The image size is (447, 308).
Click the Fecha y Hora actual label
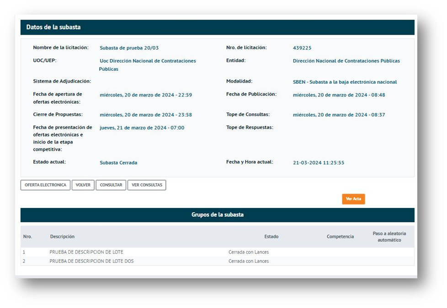click(x=250, y=162)
